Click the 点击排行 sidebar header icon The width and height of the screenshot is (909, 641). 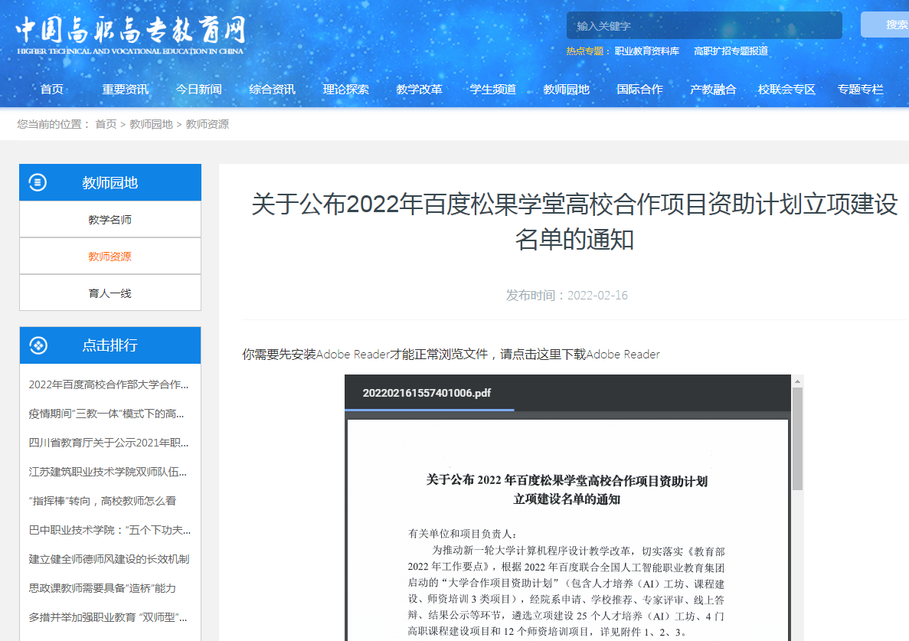[38, 345]
